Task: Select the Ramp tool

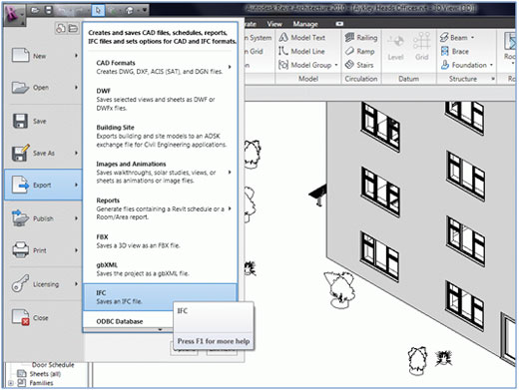Action: [360, 51]
